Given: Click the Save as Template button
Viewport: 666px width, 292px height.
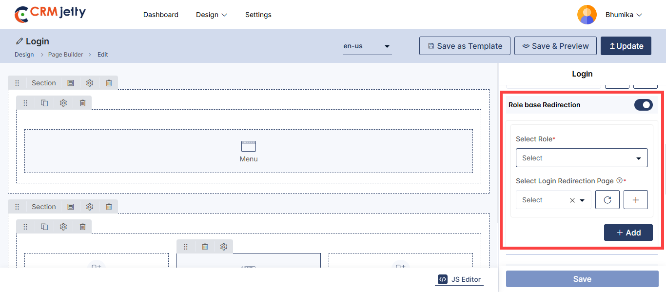Looking at the screenshot, I should coord(465,46).
